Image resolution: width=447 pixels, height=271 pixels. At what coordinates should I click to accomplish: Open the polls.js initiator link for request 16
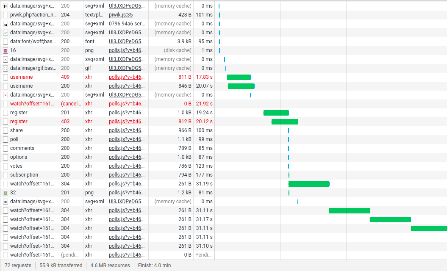click(127, 50)
